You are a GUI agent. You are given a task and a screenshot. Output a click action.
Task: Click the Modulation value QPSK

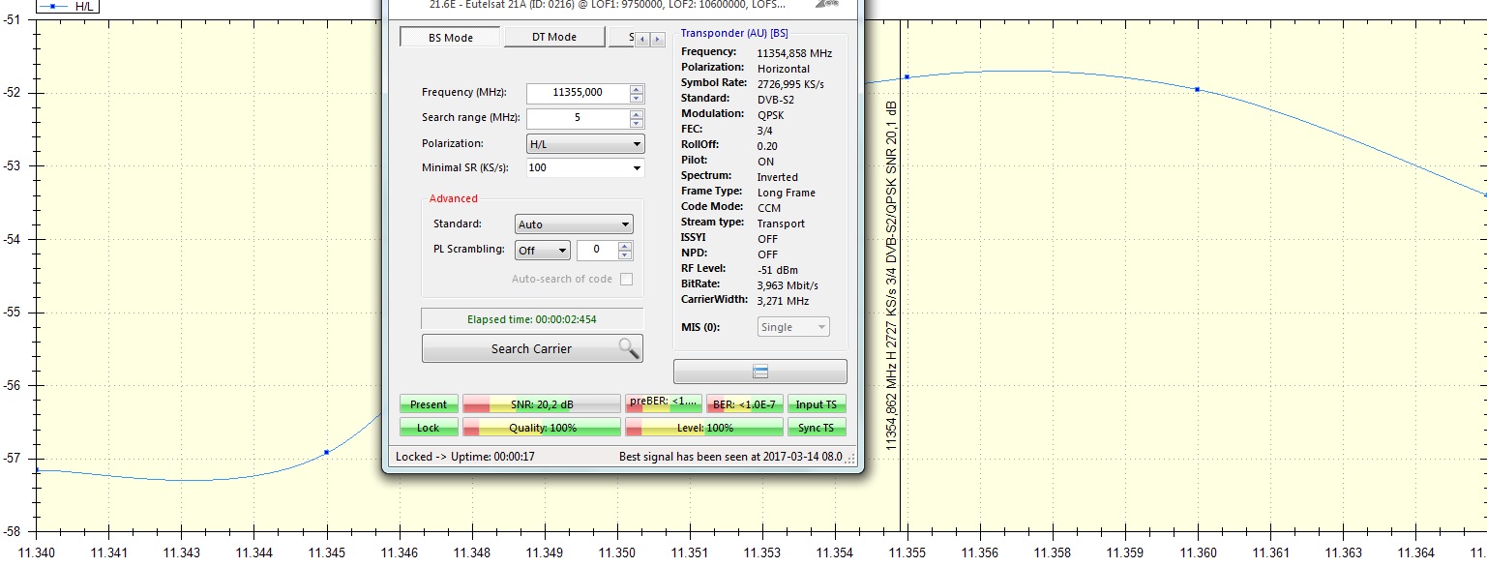point(771,115)
